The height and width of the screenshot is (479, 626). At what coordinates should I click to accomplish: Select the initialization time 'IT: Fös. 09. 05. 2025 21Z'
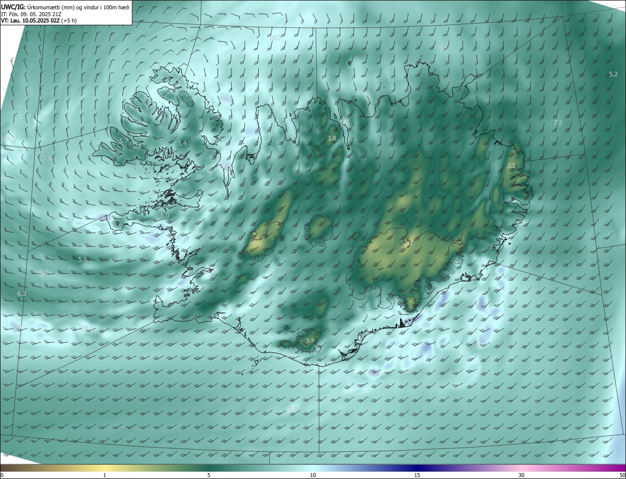tap(31, 14)
